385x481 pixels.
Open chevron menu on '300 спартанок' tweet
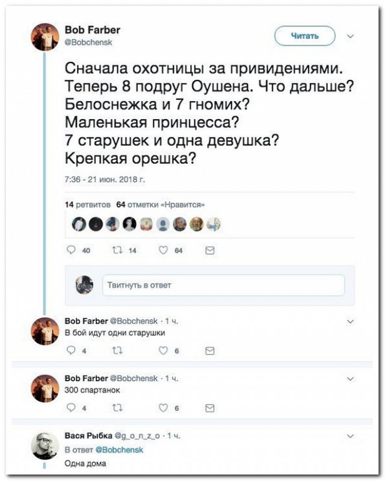click(x=351, y=379)
